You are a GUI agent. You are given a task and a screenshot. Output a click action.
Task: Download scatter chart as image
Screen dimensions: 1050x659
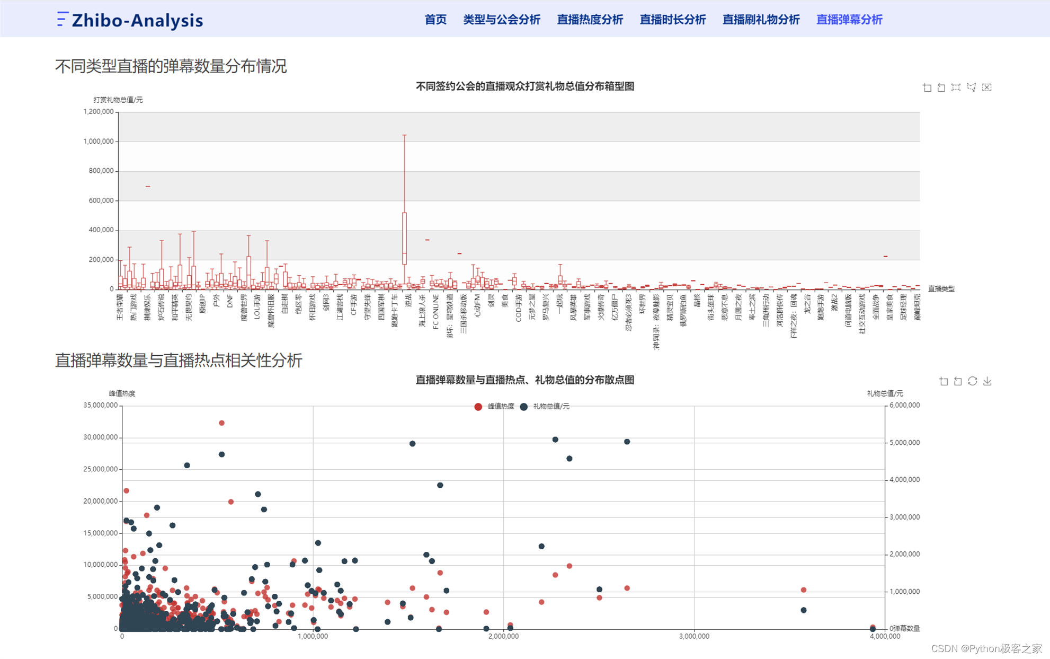pos(987,381)
